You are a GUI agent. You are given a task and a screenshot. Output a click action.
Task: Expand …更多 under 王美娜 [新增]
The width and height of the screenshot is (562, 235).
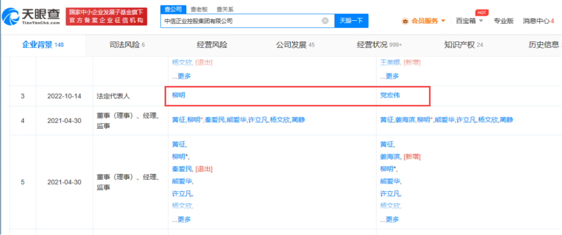click(390, 76)
